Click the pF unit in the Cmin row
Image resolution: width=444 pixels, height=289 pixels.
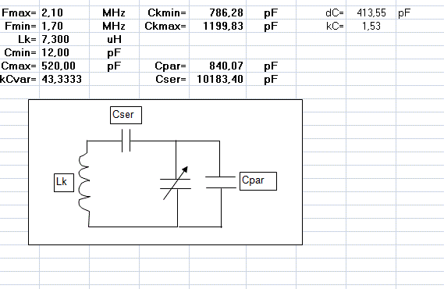tap(114, 52)
